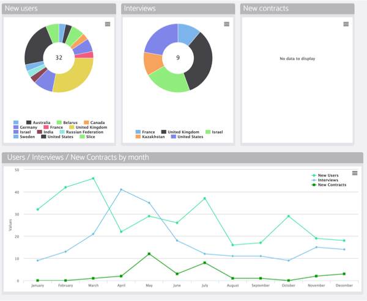This screenshot has width=367, height=301.
Task: Toggle Israel legend item in Interviews chart
Action: [214, 132]
